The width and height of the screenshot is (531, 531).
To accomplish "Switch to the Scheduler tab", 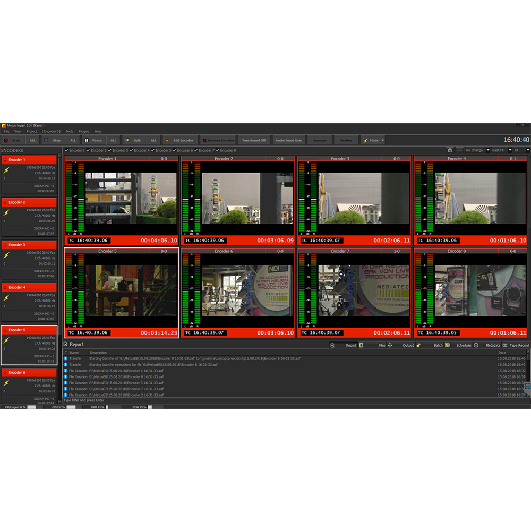I will click(463, 345).
